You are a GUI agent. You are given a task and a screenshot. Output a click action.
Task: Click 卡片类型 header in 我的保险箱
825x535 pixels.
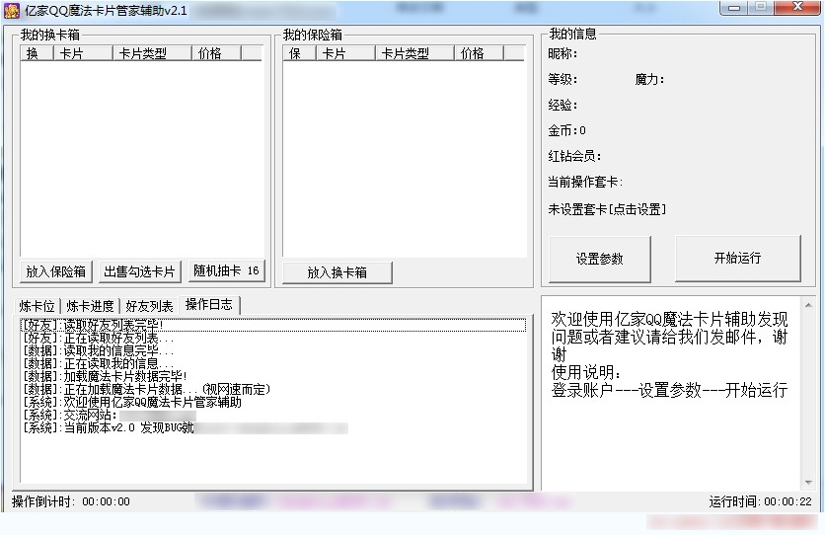coord(415,53)
